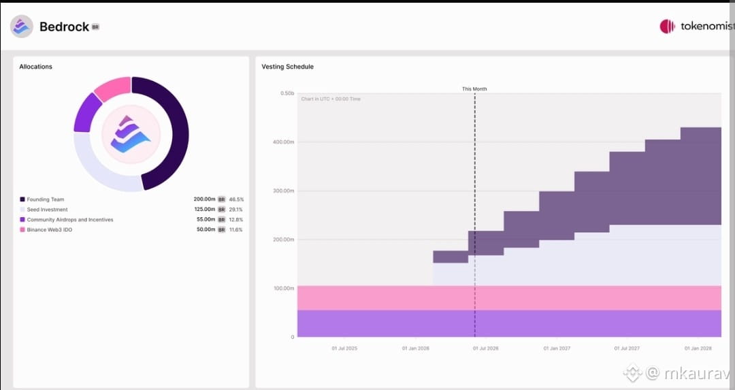Click the Binance Web3 IDO legend label
735x390 pixels.
(50, 229)
